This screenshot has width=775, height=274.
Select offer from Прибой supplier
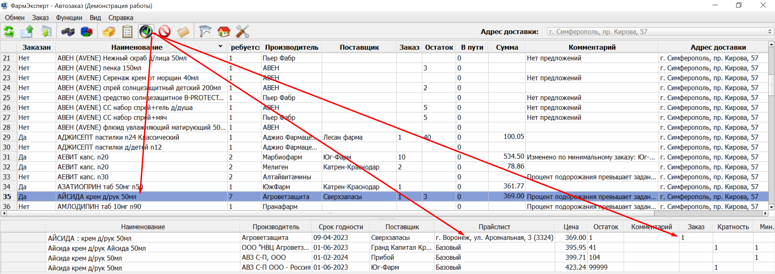click(387, 257)
